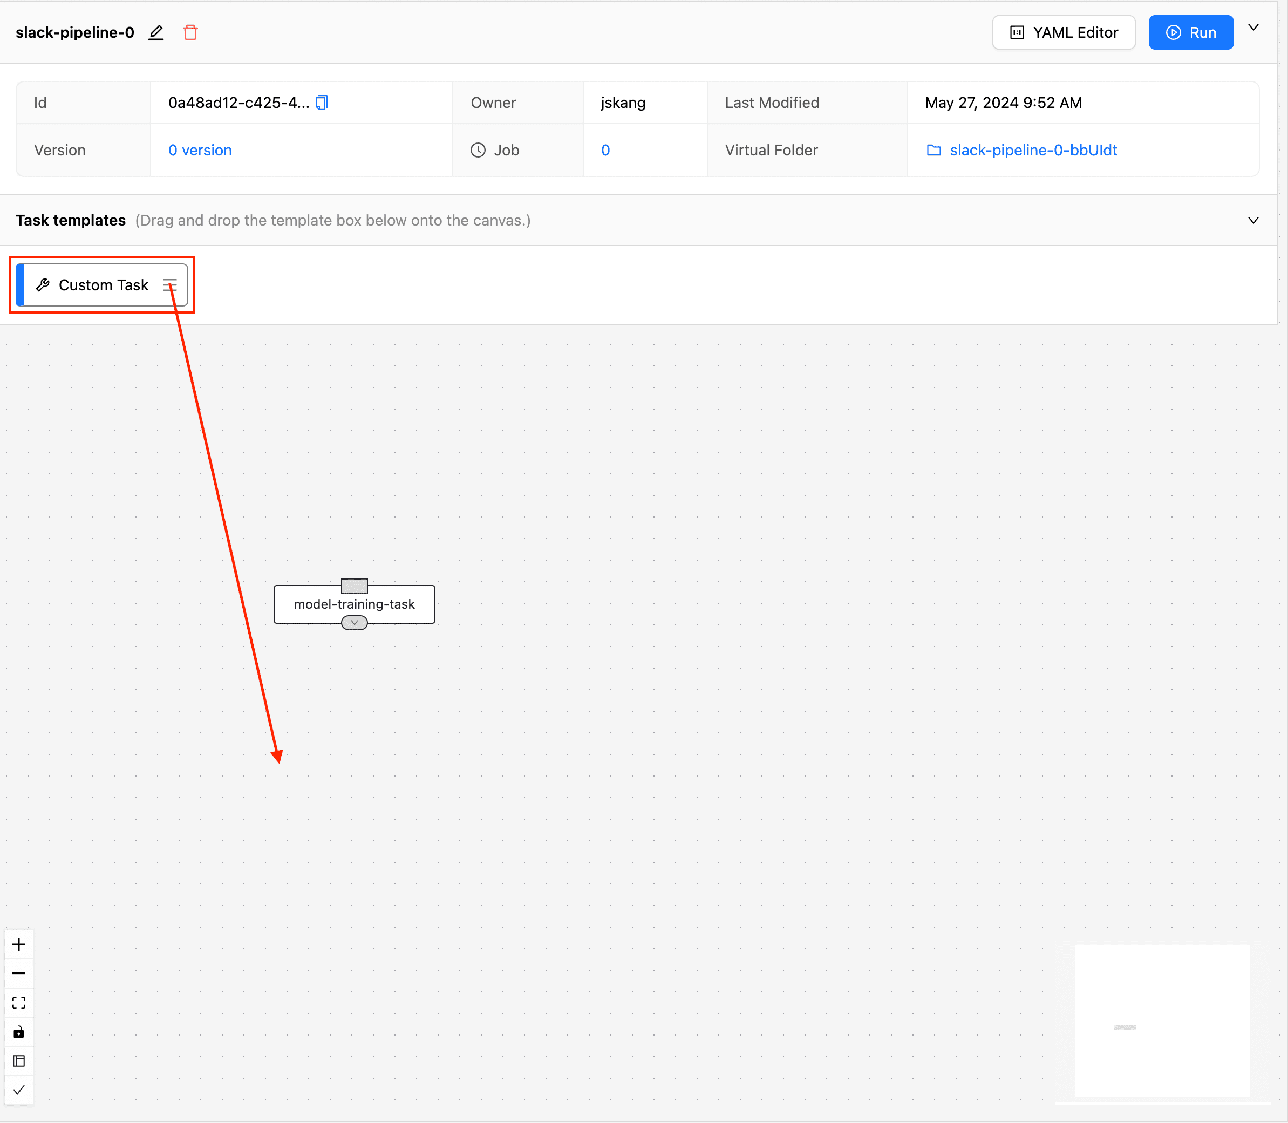This screenshot has height=1123, width=1288.
Task: Zoom in the canvas with plus icon
Action: (19, 944)
